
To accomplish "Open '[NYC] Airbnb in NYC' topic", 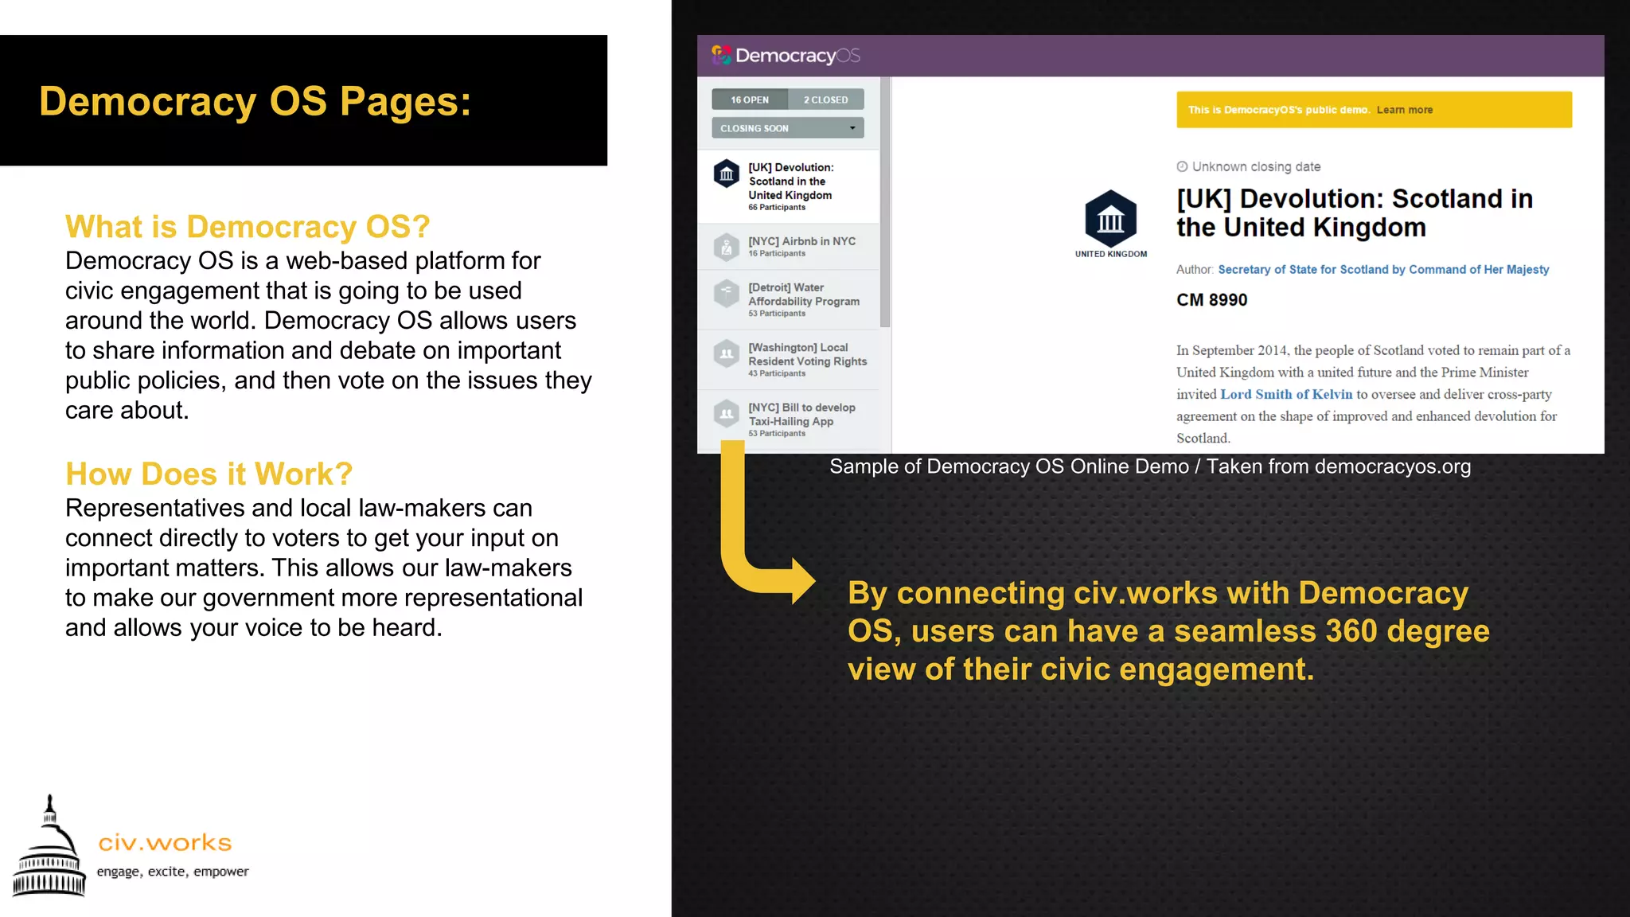I will pos(790,247).
